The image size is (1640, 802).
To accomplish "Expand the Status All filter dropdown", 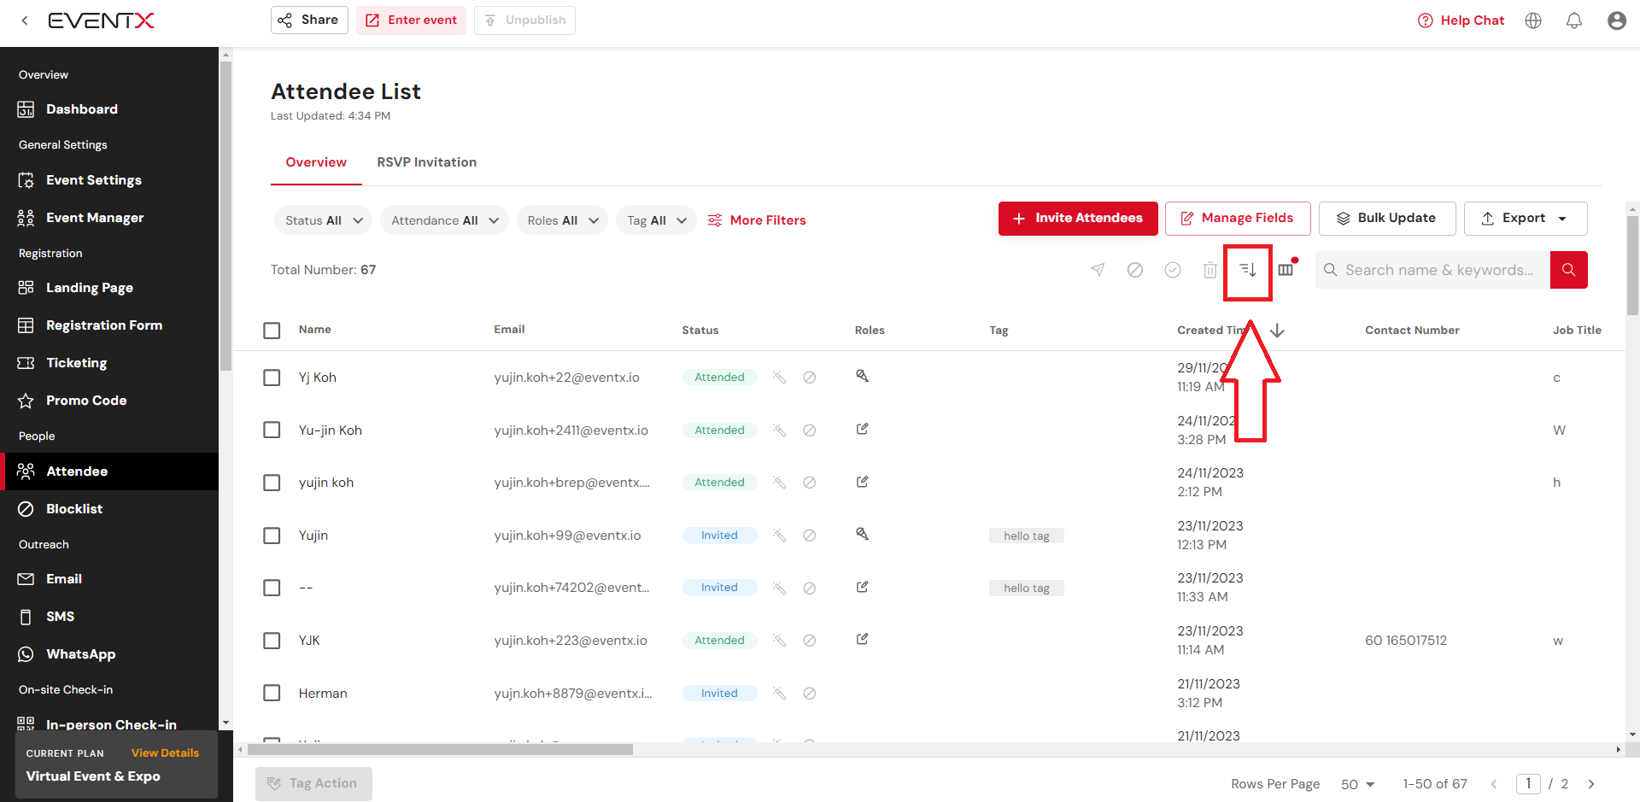I will click(323, 220).
